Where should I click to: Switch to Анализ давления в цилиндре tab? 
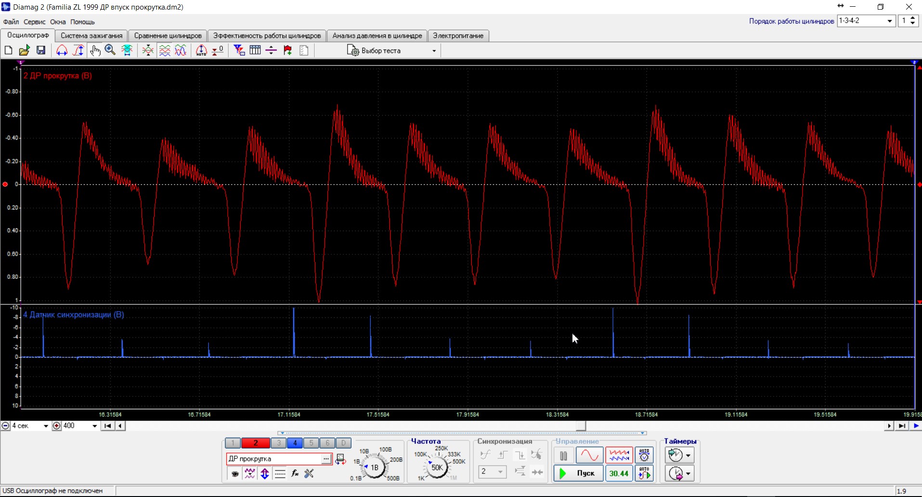(377, 36)
